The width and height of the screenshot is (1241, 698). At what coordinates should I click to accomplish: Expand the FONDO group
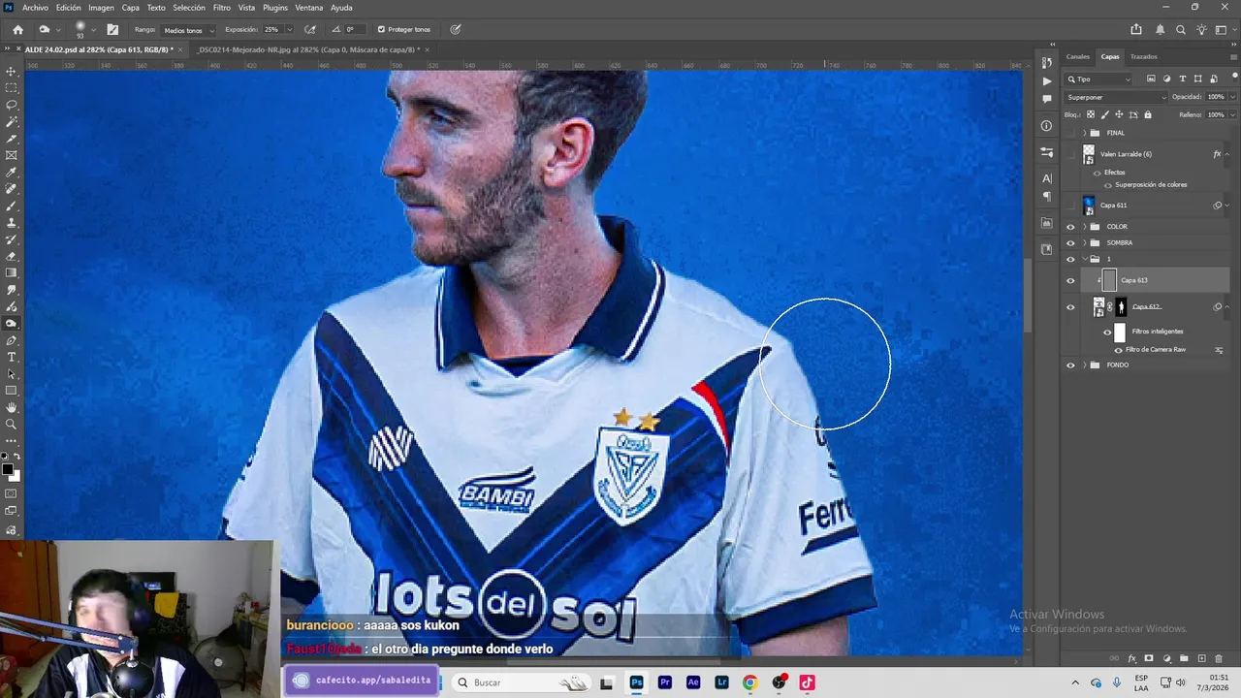1084,365
